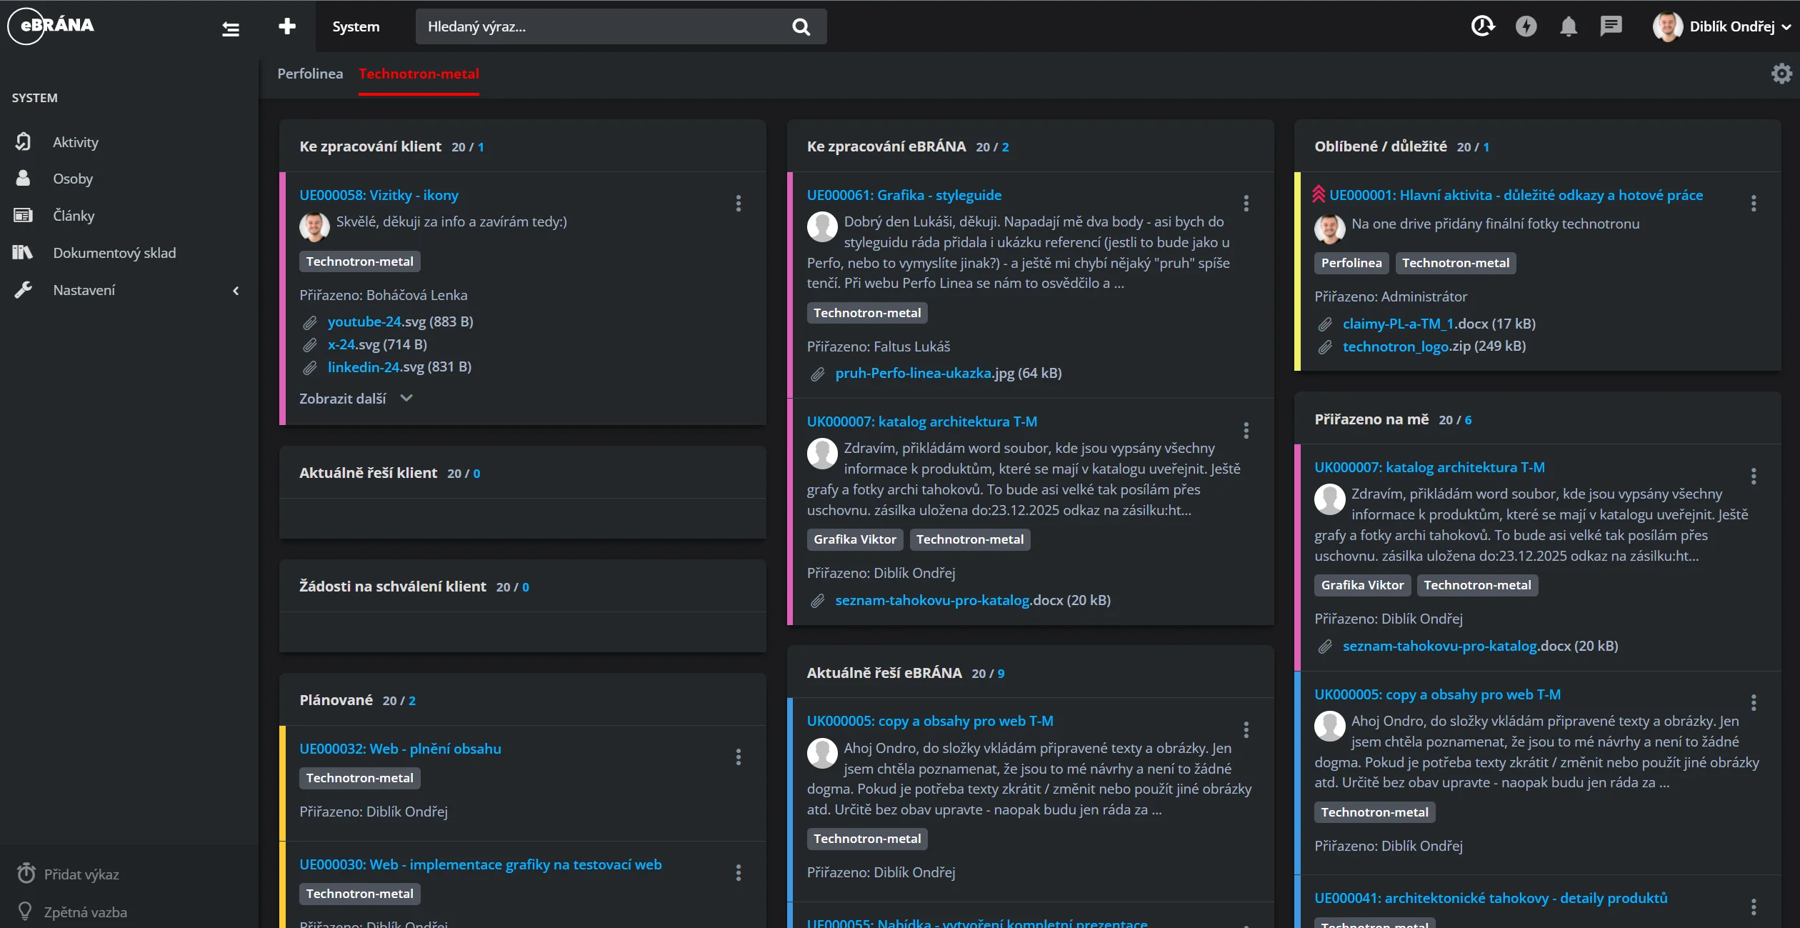
Task: Open notifications bell icon
Action: [x=1569, y=26]
